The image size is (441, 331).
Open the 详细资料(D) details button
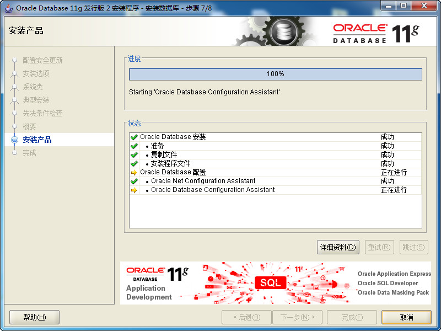click(x=338, y=247)
